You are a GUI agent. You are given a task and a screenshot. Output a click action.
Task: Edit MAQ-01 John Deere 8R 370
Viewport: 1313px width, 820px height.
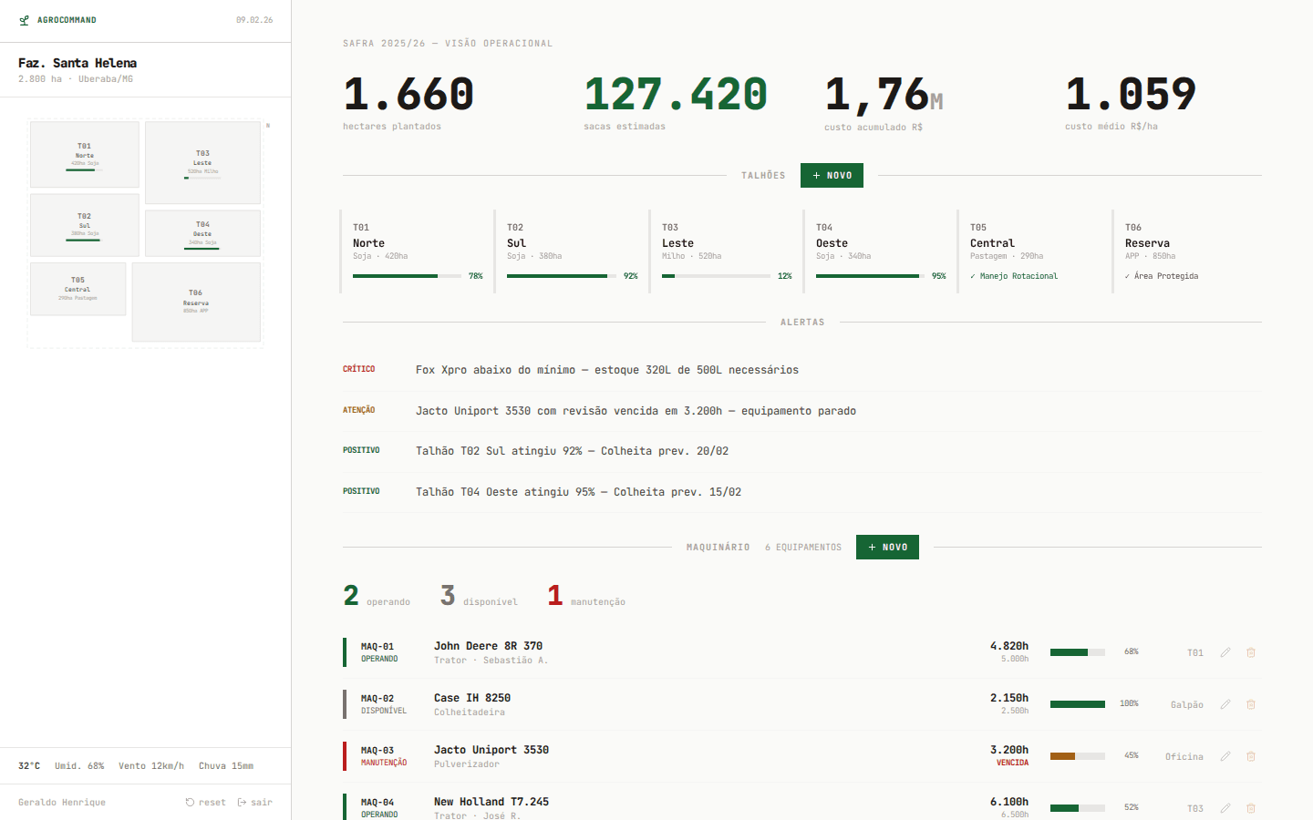(1225, 651)
